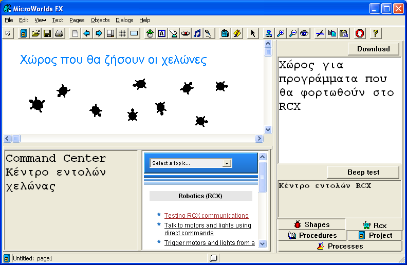Click the help panel scroll-down arrow
This screenshot has height=265, width=407.
263,243
